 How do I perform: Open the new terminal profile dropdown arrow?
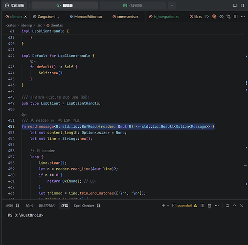point(168,206)
